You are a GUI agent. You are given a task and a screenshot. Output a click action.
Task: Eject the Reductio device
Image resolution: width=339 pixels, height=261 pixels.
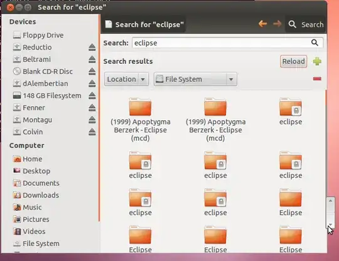tap(92, 47)
